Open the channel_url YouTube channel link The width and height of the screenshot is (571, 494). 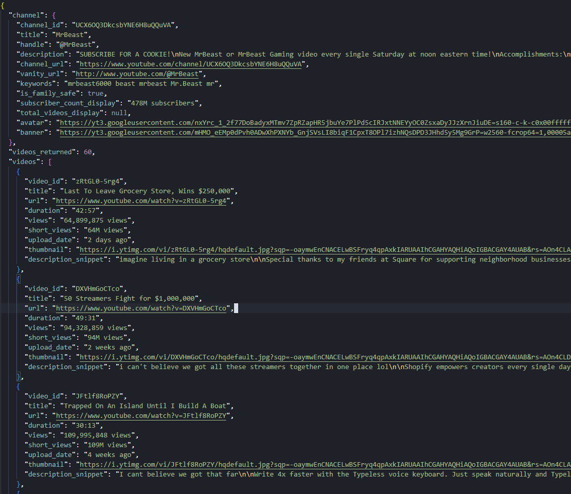click(x=191, y=64)
